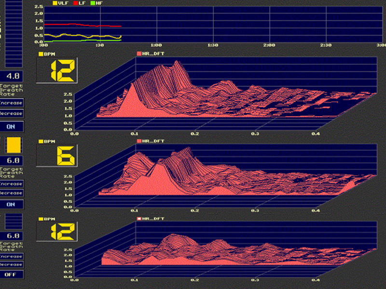Toggle the ON switch below target rate 4.0
Image resolution: width=386 pixels, height=289 pixels.
click(x=12, y=127)
